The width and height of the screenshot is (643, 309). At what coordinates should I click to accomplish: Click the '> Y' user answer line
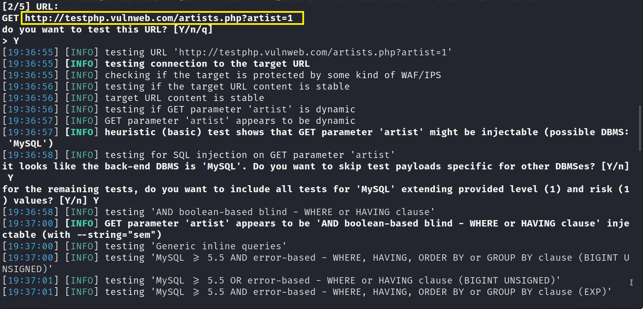11,41
